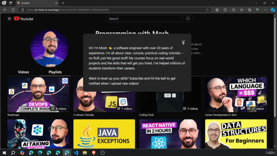Click the browser profile avatar icon
The image size is (277, 156).
click(4, 3)
